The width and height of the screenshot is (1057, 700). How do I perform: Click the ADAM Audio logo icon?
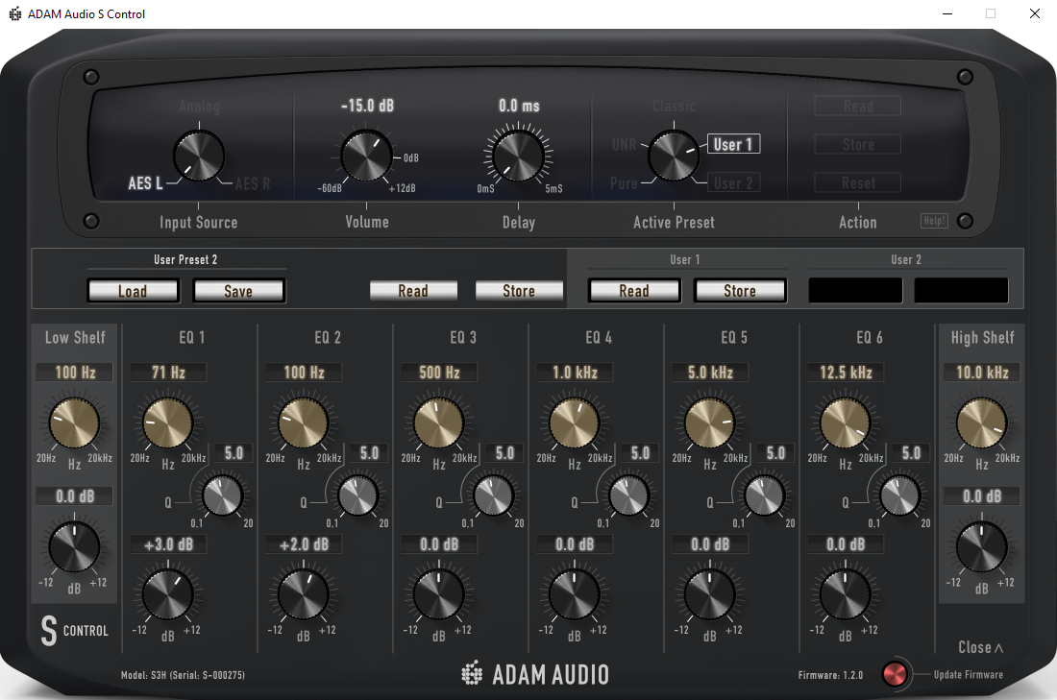click(472, 673)
